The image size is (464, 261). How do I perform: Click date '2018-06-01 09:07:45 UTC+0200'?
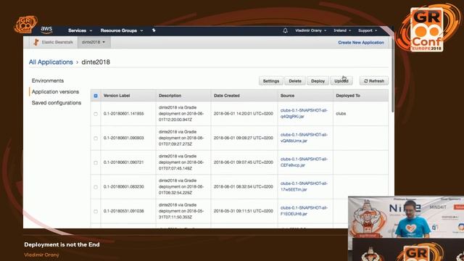pos(244,162)
